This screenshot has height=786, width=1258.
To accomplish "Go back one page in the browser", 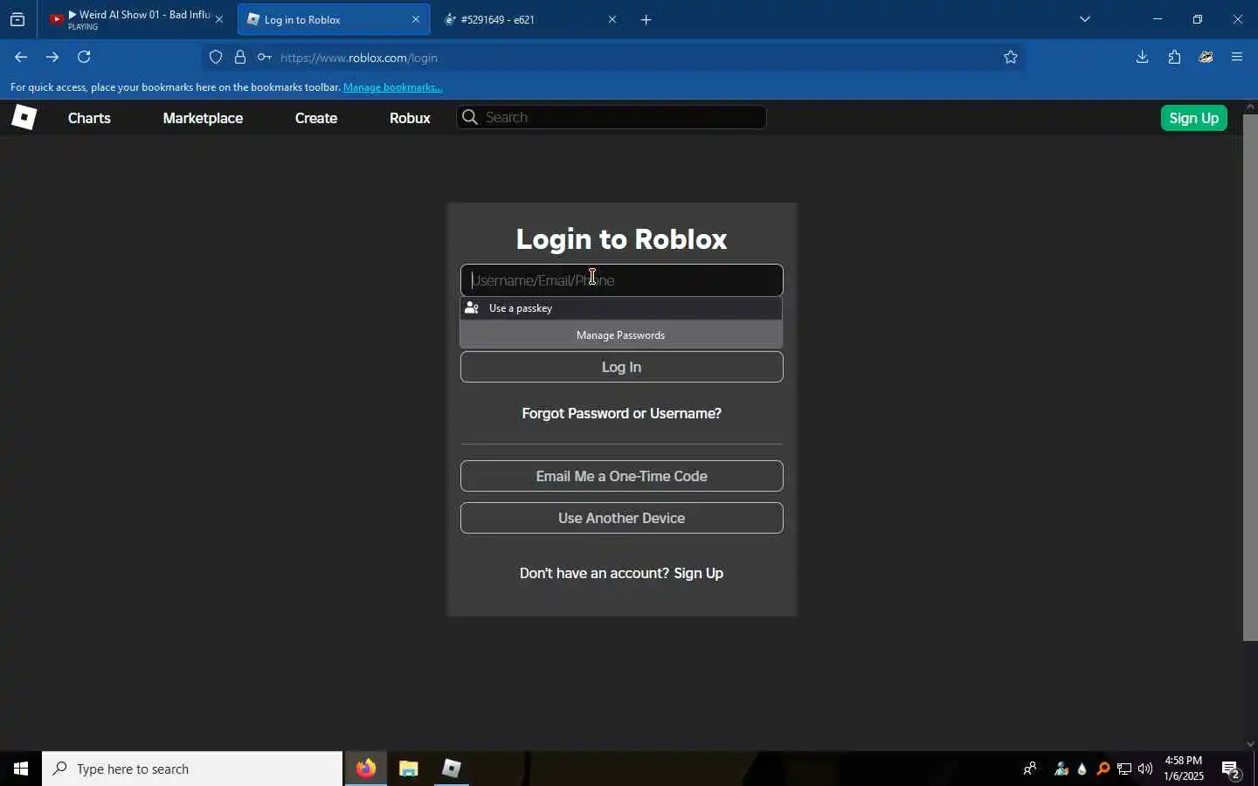I will click(x=21, y=58).
